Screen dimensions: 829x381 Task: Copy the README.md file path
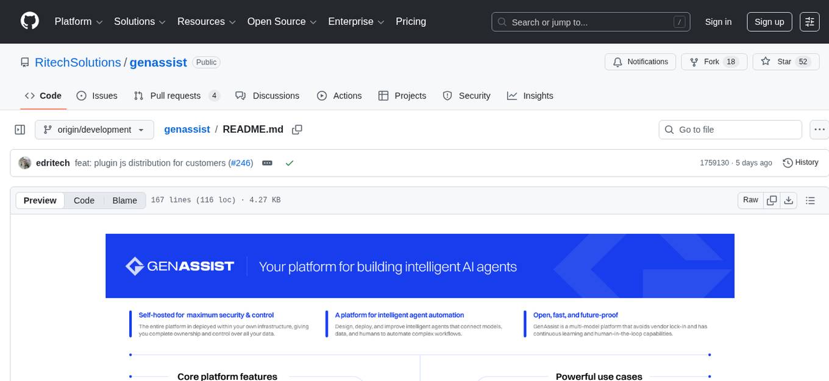(297, 129)
